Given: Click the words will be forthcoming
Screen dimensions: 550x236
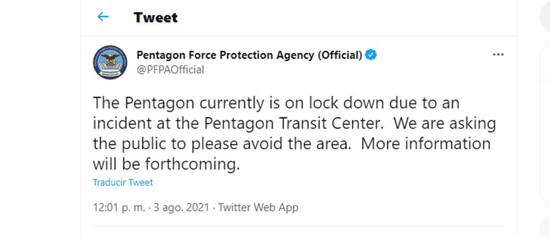Looking at the screenshot, I should pyautogui.click(x=166, y=164).
